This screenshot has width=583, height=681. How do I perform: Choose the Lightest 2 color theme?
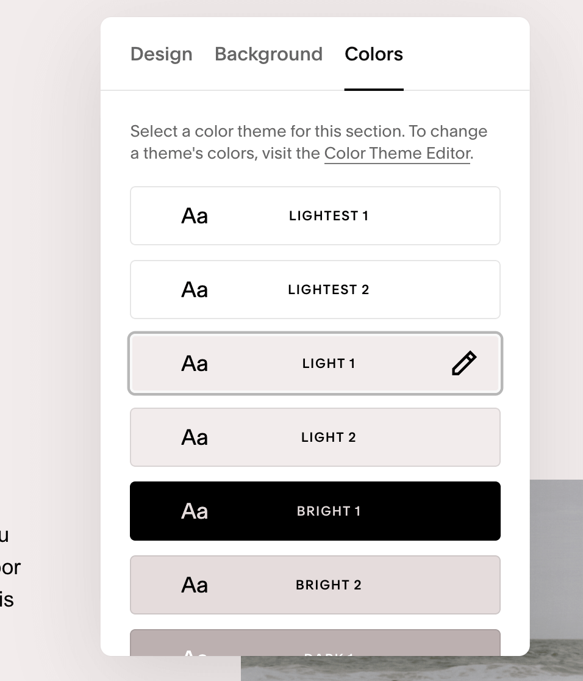[x=315, y=290]
